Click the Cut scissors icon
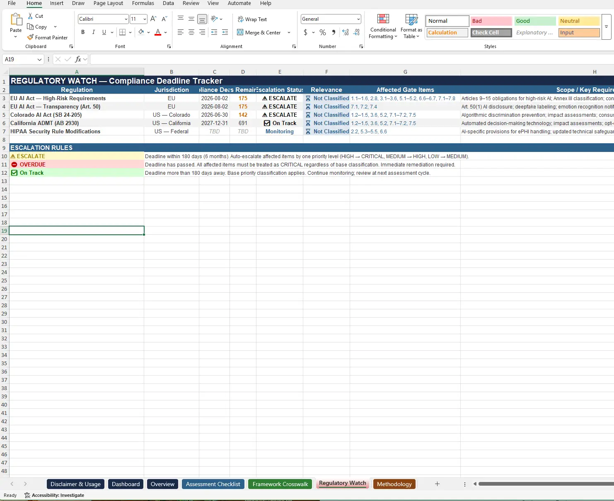Image resolution: width=614 pixels, height=501 pixels. pos(30,16)
